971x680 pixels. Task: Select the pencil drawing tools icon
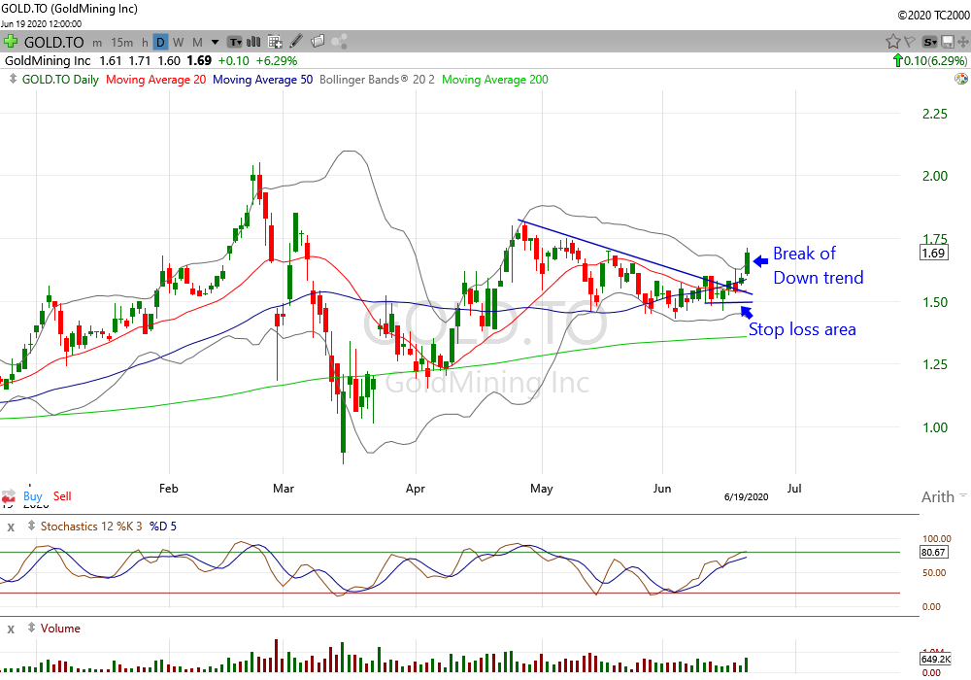point(296,42)
